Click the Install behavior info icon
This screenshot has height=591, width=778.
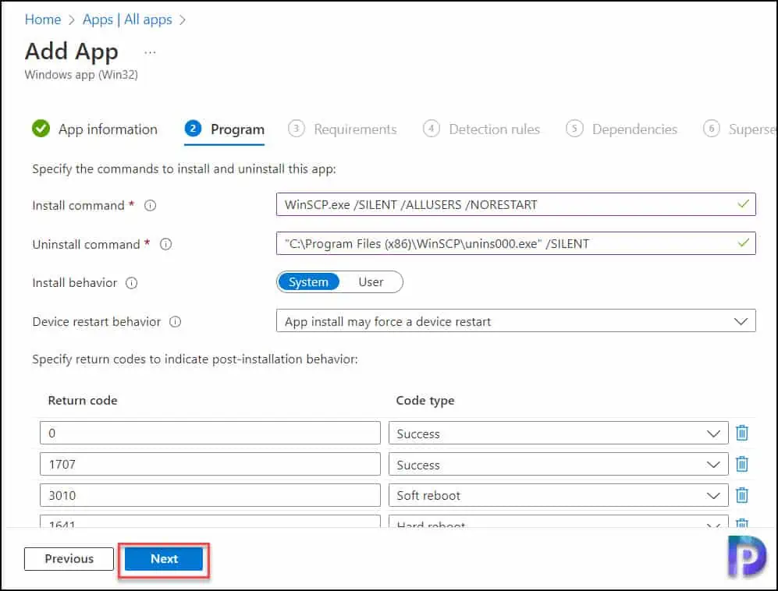pos(131,283)
